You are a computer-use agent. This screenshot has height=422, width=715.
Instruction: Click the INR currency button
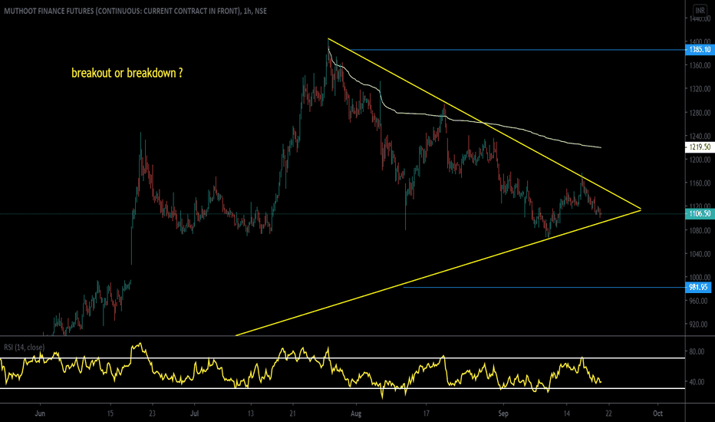click(700, 10)
